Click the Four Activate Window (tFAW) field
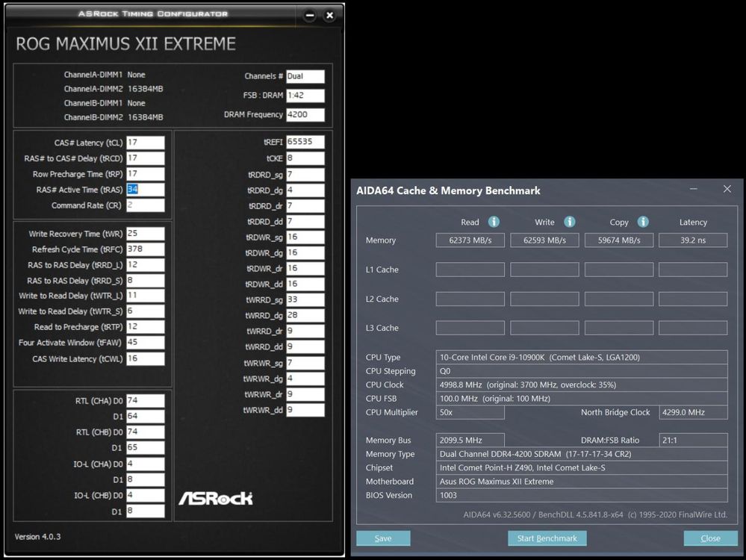 point(146,343)
